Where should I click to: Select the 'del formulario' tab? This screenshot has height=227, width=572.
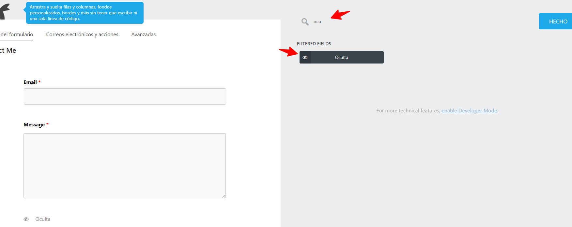click(x=17, y=35)
